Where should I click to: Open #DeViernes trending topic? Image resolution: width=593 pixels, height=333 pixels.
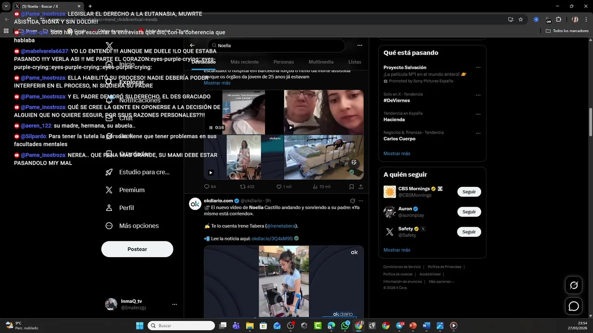(x=397, y=100)
